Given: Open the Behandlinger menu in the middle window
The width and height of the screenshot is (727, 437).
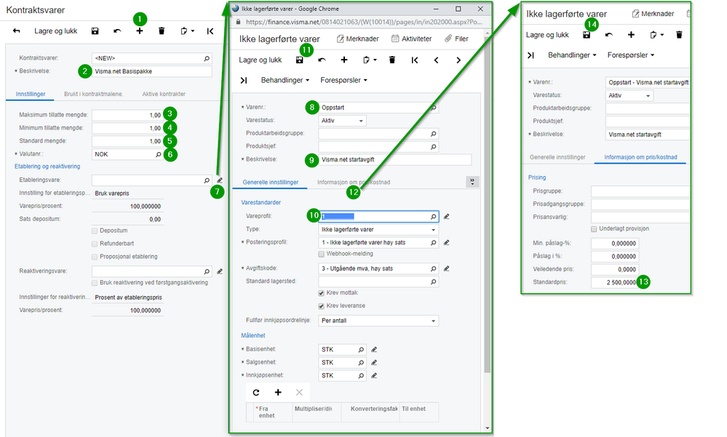Looking at the screenshot, I should pyautogui.click(x=285, y=80).
